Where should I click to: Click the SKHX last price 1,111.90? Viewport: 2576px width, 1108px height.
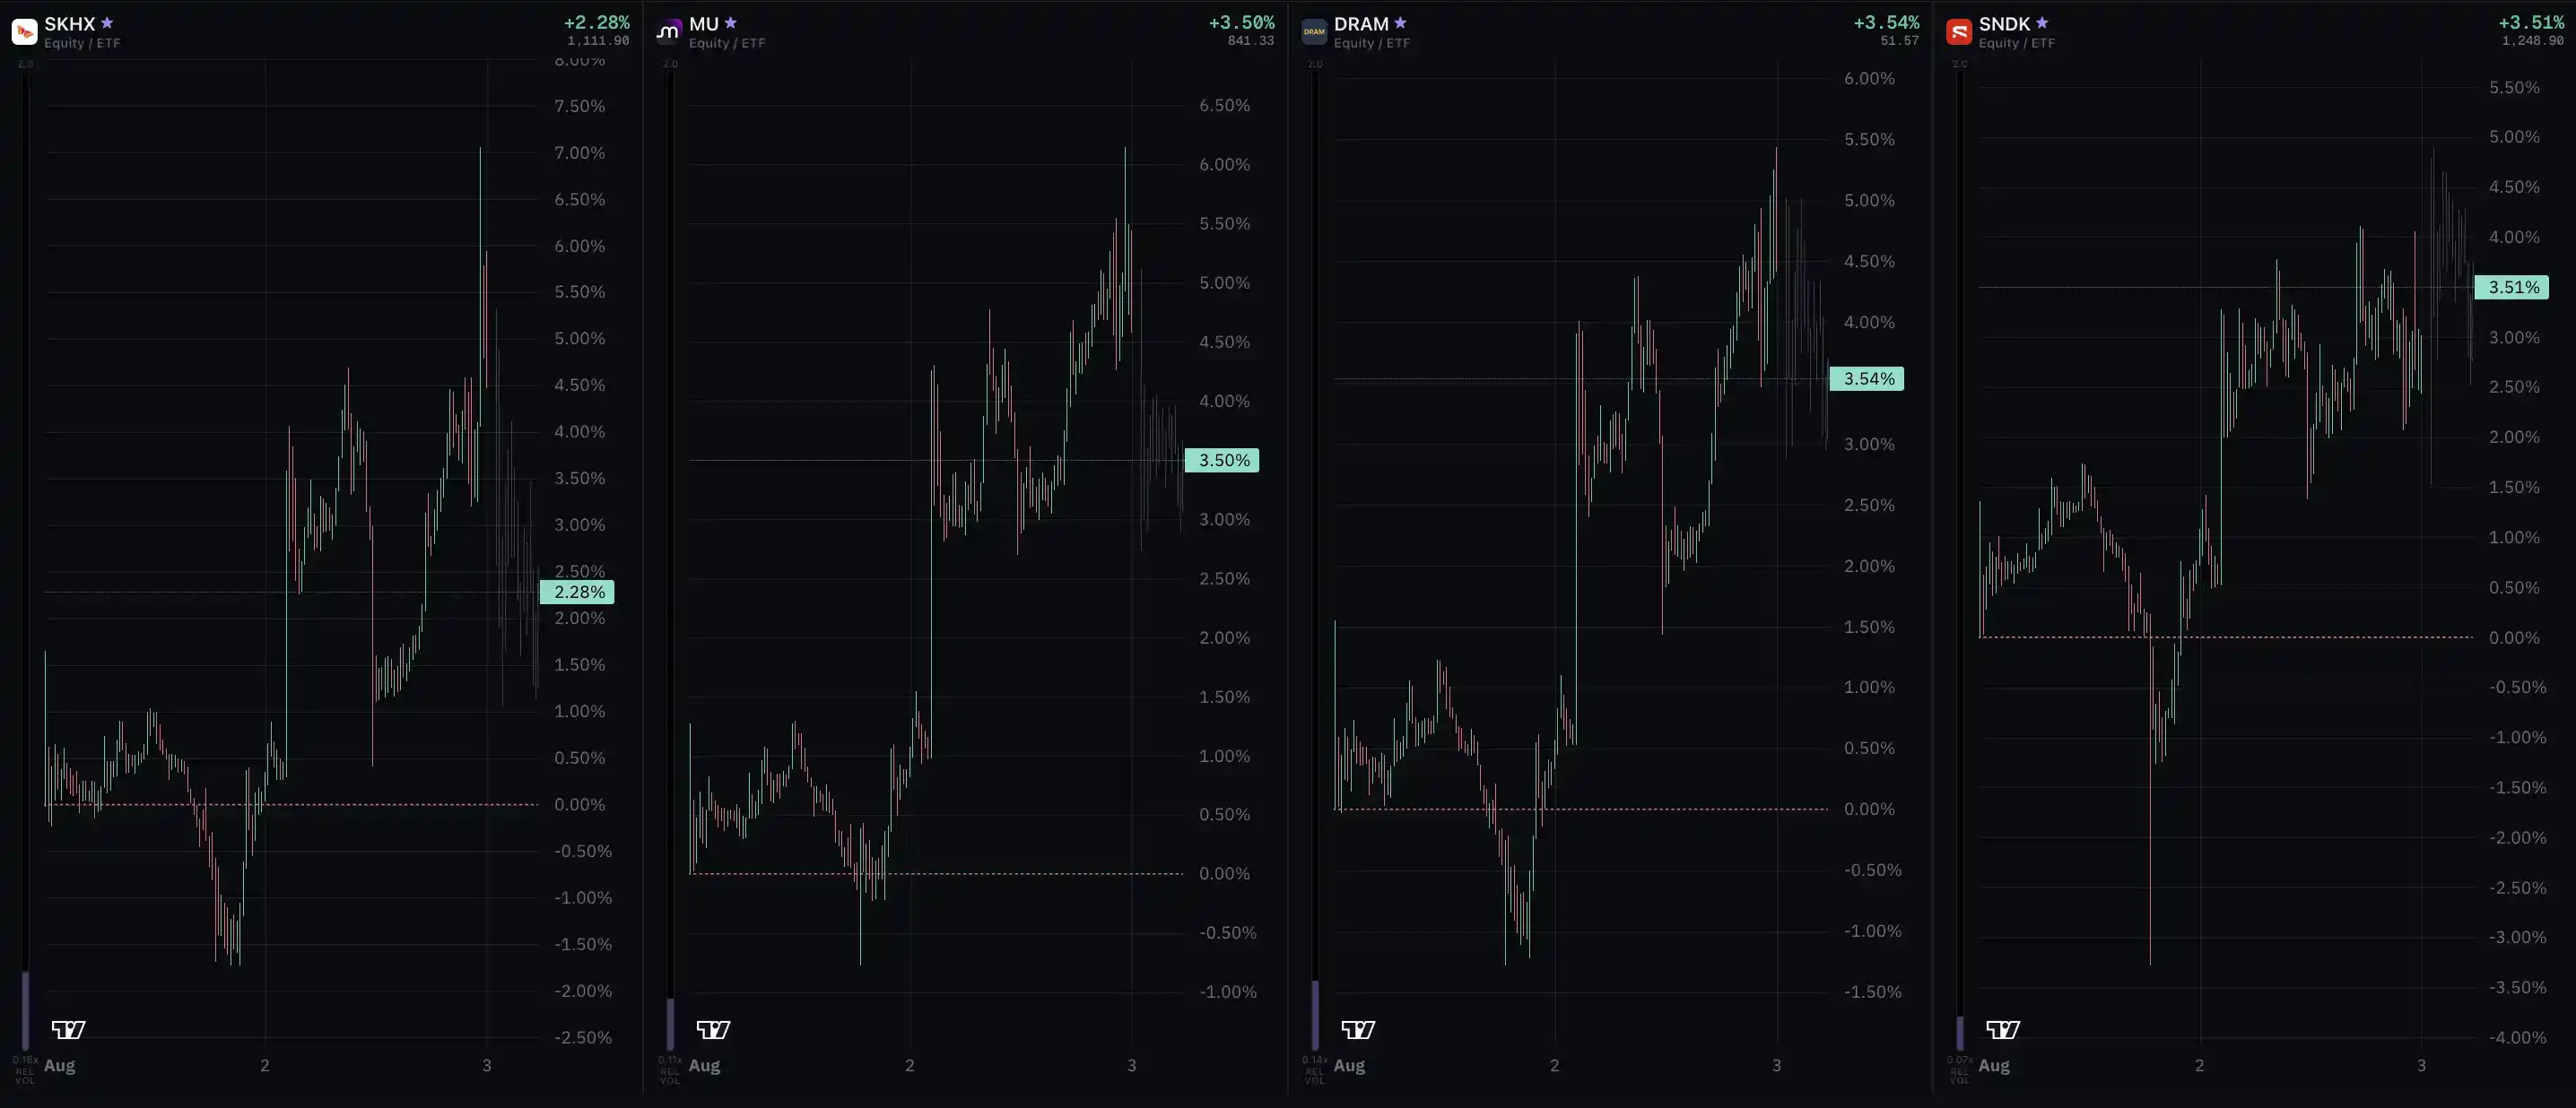[x=598, y=41]
